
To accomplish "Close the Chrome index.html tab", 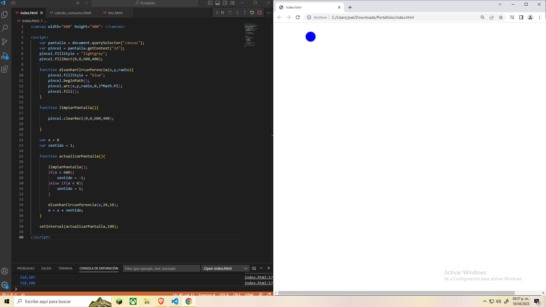I will [339, 7].
